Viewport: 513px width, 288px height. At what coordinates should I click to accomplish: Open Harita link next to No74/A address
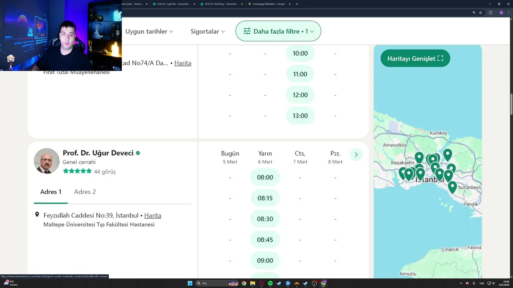click(183, 63)
